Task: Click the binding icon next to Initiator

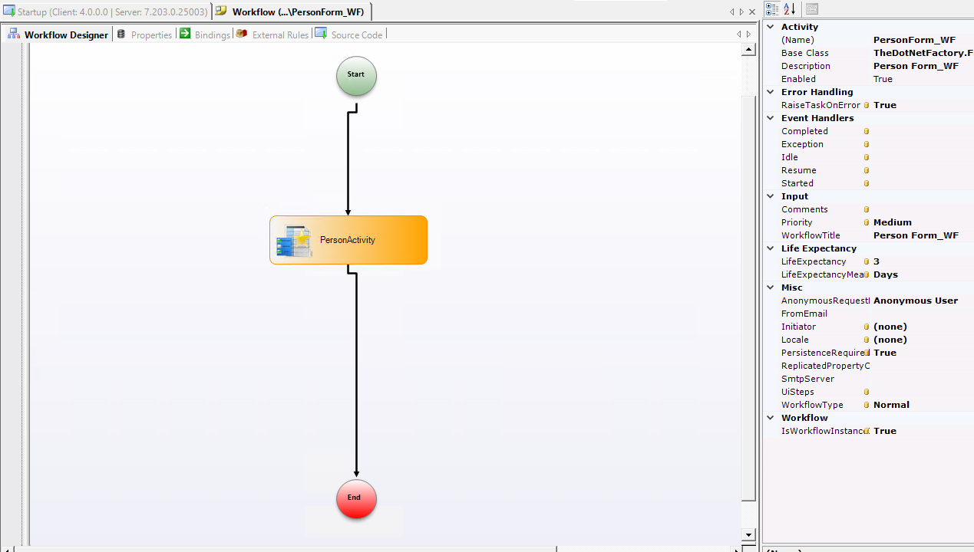Action: [x=867, y=327]
